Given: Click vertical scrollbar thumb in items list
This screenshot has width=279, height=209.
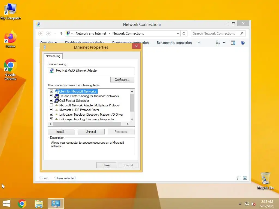Looking at the screenshot, I should 132,103.
